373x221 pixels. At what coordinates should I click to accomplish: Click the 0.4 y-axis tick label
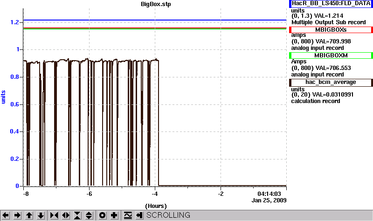[15, 131]
